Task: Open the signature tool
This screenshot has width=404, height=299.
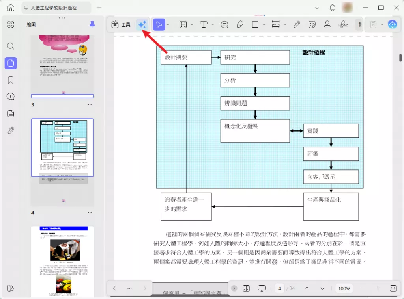Action: pos(343,25)
